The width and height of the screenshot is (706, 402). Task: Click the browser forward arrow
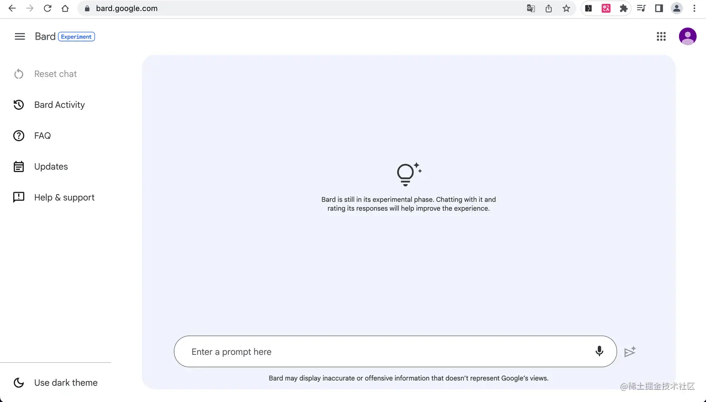[30, 8]
